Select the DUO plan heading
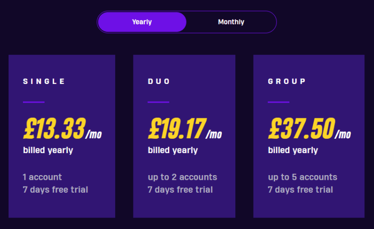The image size is (374, 229). pos(159,82)
